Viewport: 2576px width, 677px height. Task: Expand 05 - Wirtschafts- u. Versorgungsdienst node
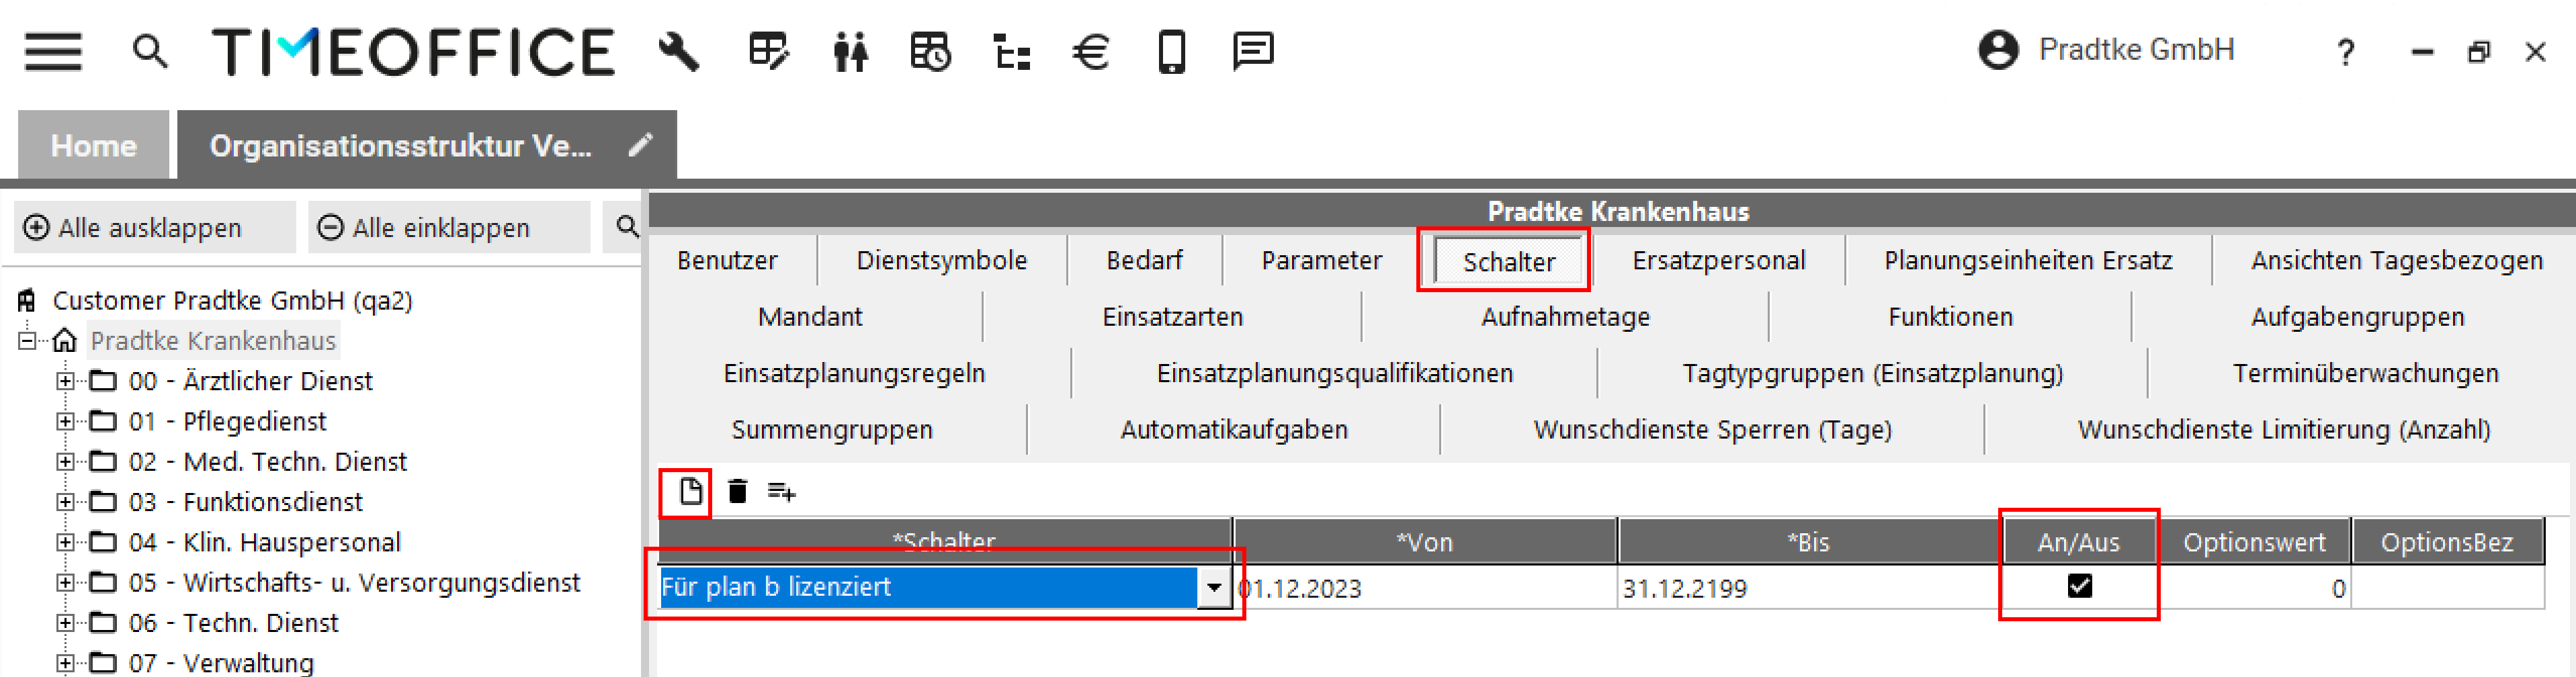pos(65,582)
